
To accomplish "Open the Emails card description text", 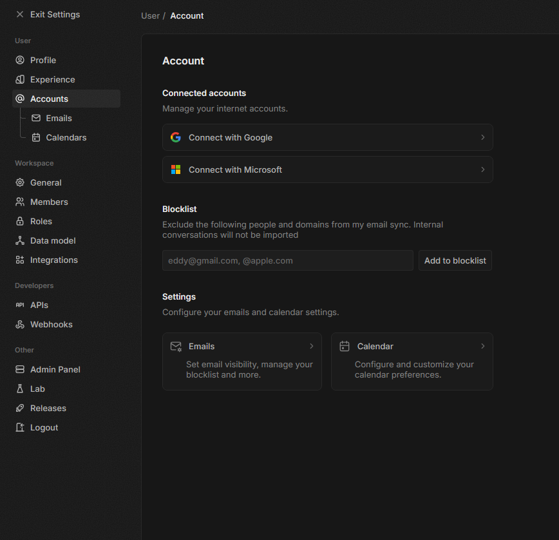I will tap(249, 369).
